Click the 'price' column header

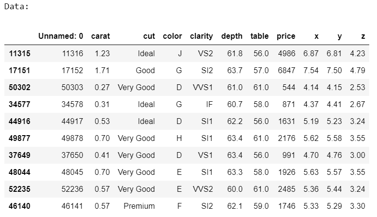[x=286, y=36]
